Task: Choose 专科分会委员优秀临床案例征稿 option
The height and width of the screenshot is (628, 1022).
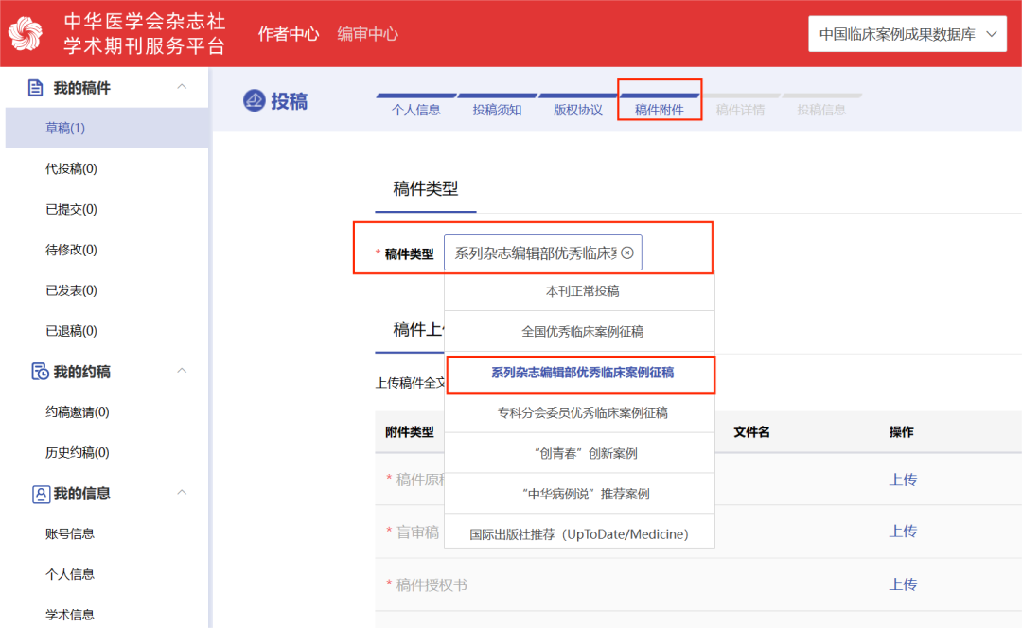Action: pos(579,413)
